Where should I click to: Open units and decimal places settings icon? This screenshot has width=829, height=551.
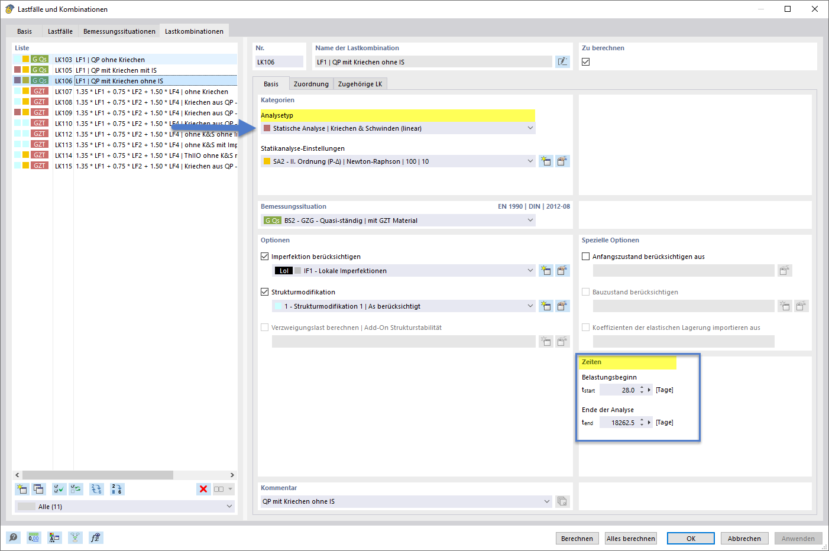click(34, 537)
